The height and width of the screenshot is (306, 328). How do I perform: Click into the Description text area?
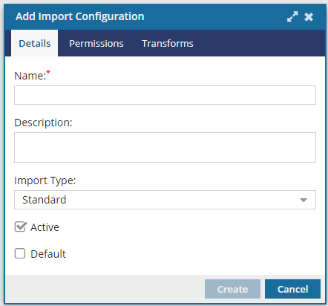(x=165, y=147)
